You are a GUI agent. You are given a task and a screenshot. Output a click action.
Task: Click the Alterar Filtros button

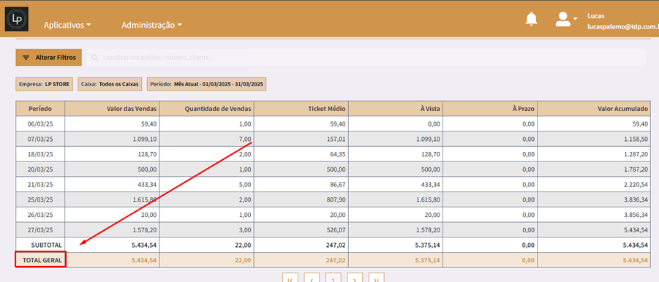tap(49, 58)
